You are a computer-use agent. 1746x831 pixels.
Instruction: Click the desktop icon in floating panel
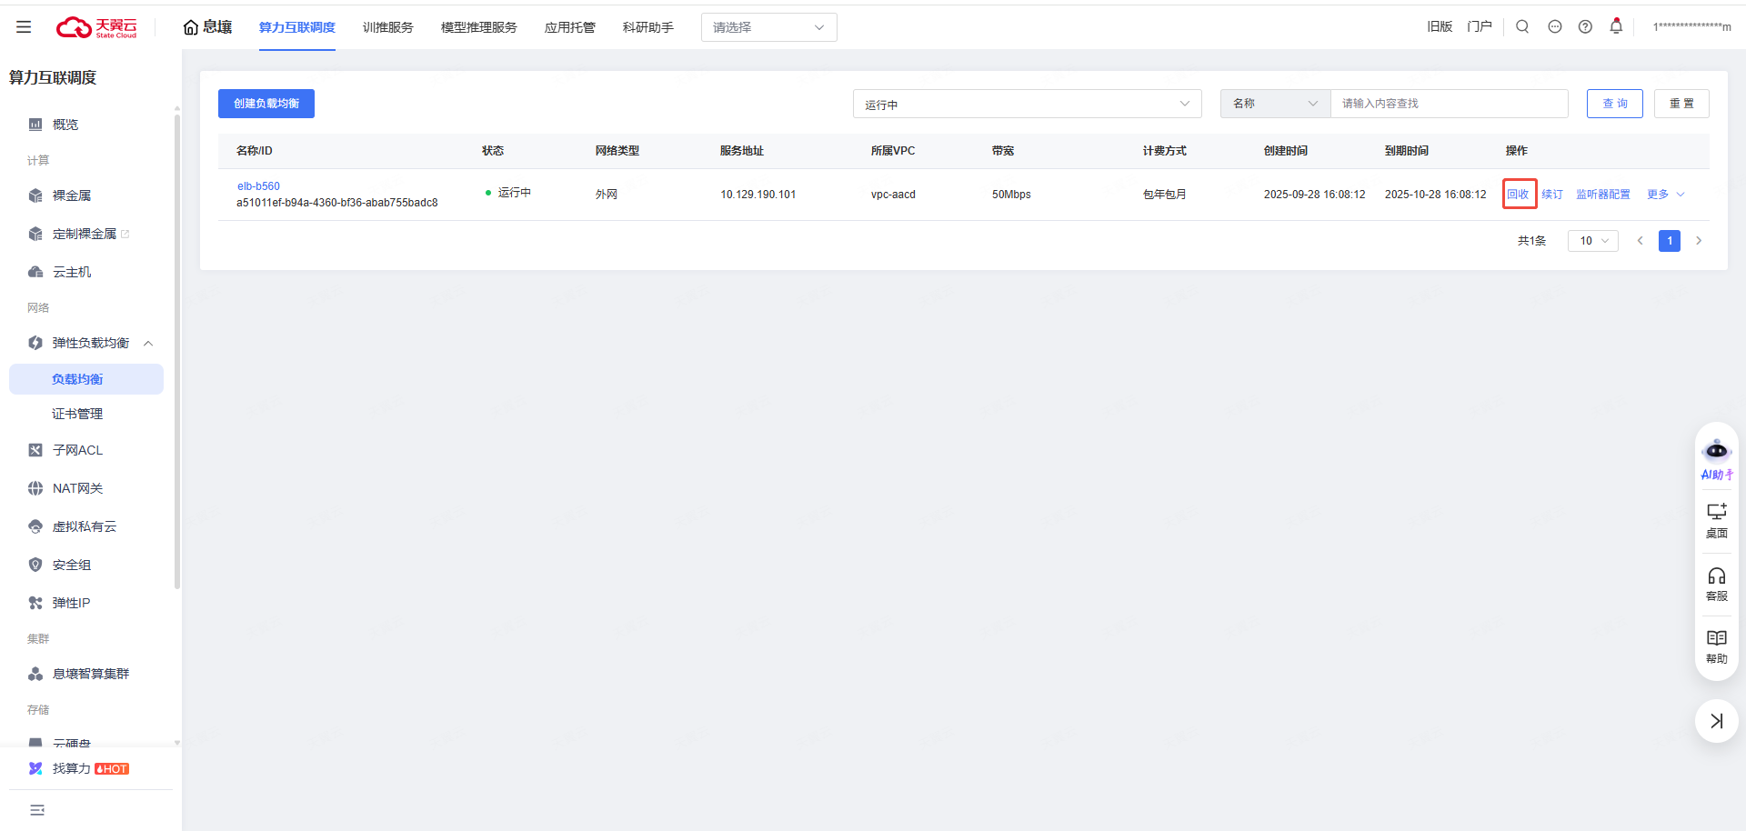pos(1716,520)
